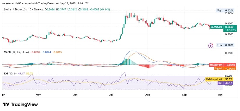Click the red MACD histogram value −0.0010 in legend
This screenshot has height=111, width=240.
click(35, 52)
